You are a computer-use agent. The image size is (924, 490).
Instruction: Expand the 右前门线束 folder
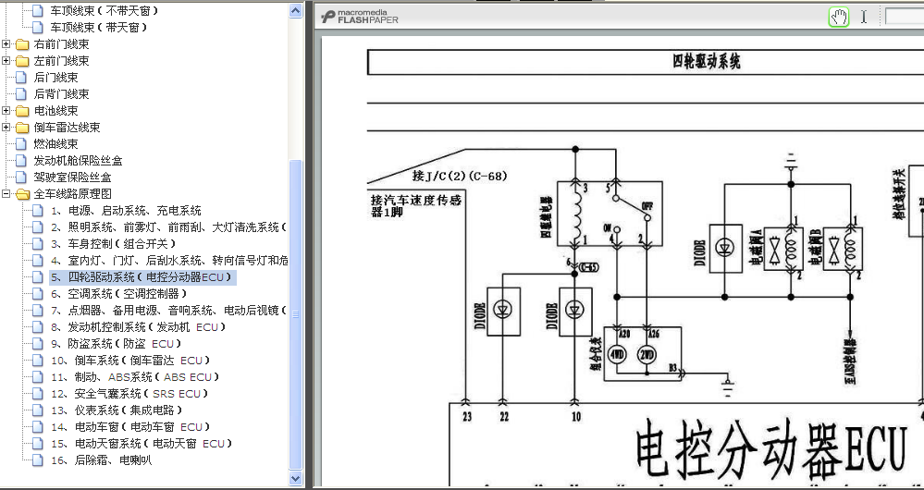(6, 44)
